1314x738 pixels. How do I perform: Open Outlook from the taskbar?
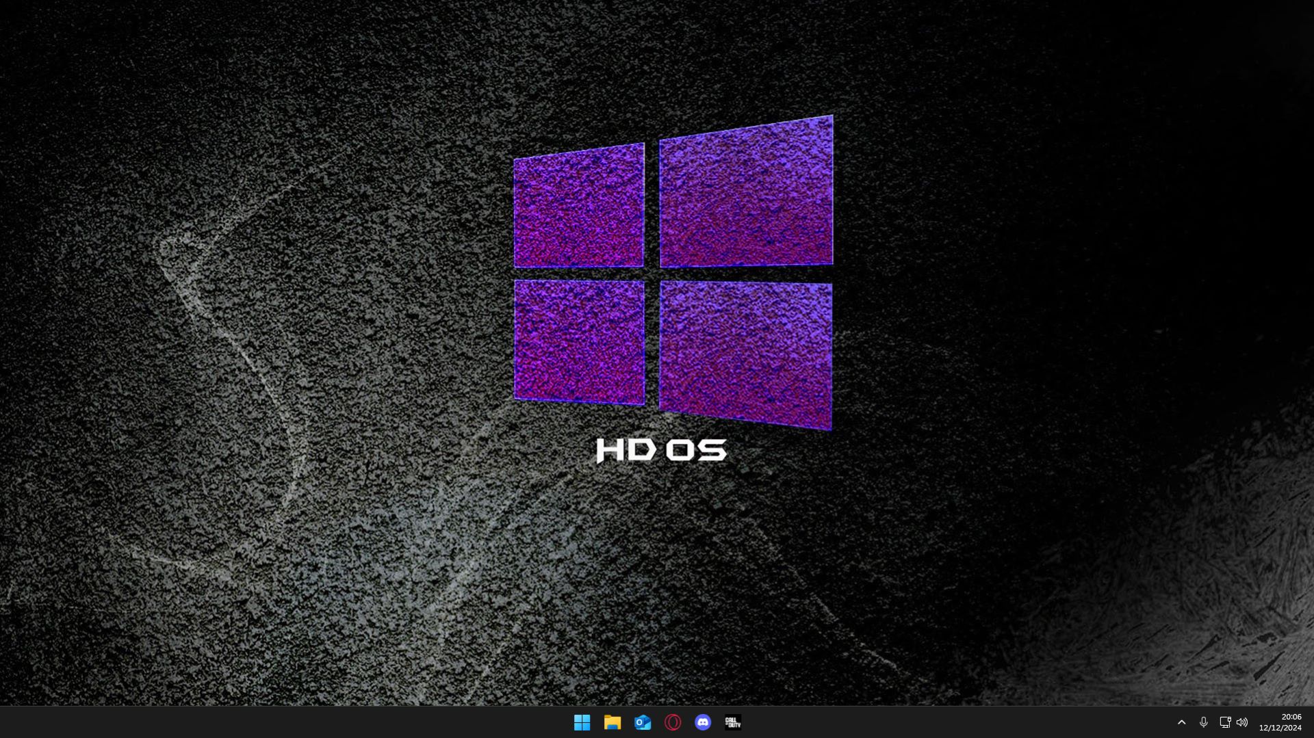pos(642,722)
